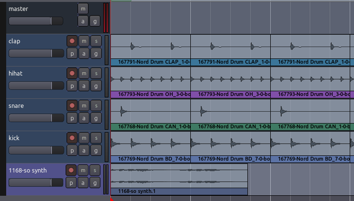The width and height of the screenshot is (354, 201).
Task: Arm recording on the kick track
Action: pyautogui.click(x=72, y=138)
